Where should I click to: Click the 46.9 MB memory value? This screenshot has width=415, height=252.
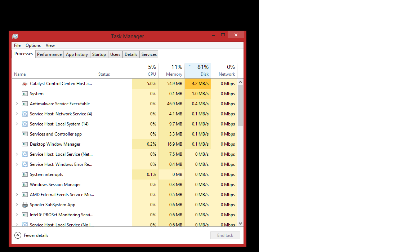[174, 104]
